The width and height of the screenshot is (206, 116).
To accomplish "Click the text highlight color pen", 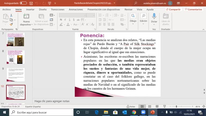I will click(x=61, y=24).
